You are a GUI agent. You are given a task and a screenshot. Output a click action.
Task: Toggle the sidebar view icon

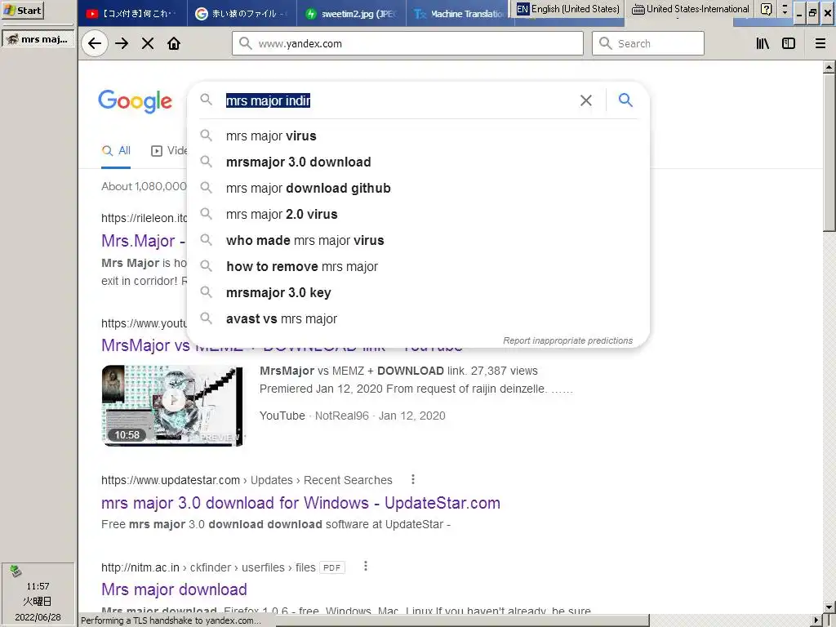[x=789, y=44]
